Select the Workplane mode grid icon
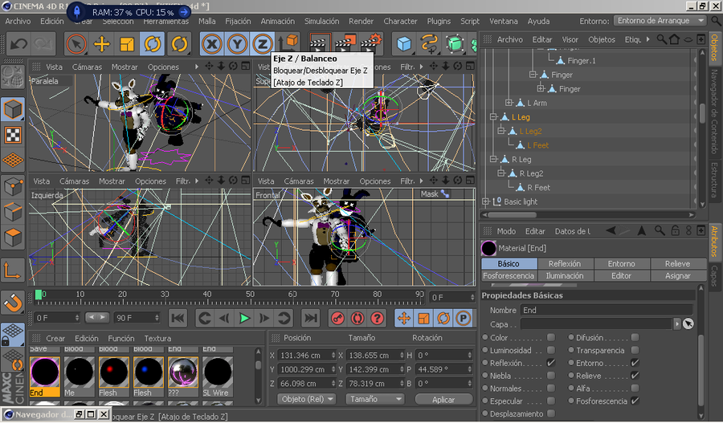Viewport: 723px width, 423px height. point(13,160)
